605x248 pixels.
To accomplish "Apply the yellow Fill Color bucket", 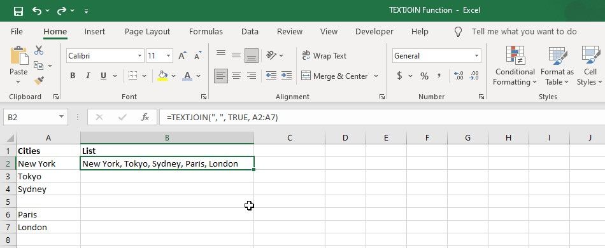I will pos(163,76).
